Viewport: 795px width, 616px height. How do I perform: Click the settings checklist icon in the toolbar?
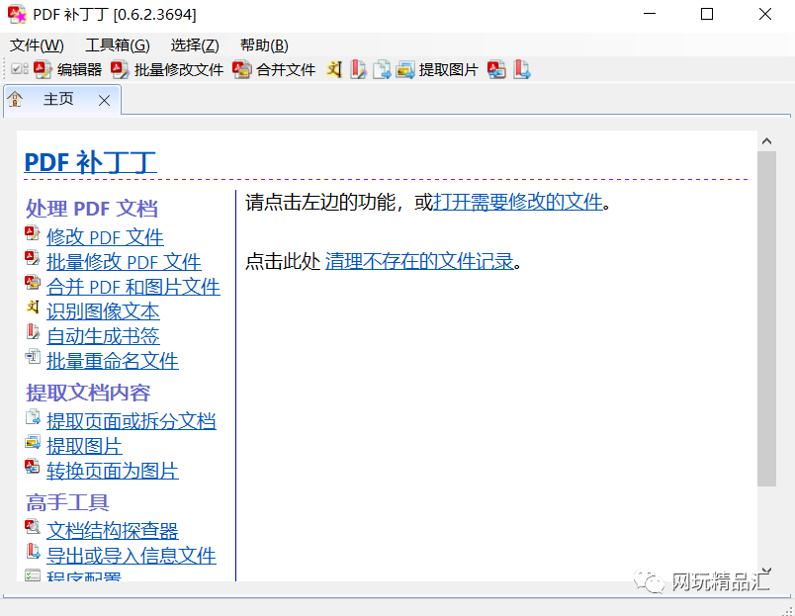19,69
